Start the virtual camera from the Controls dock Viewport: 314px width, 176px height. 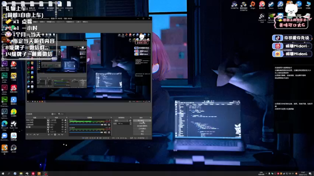[142, 126]
